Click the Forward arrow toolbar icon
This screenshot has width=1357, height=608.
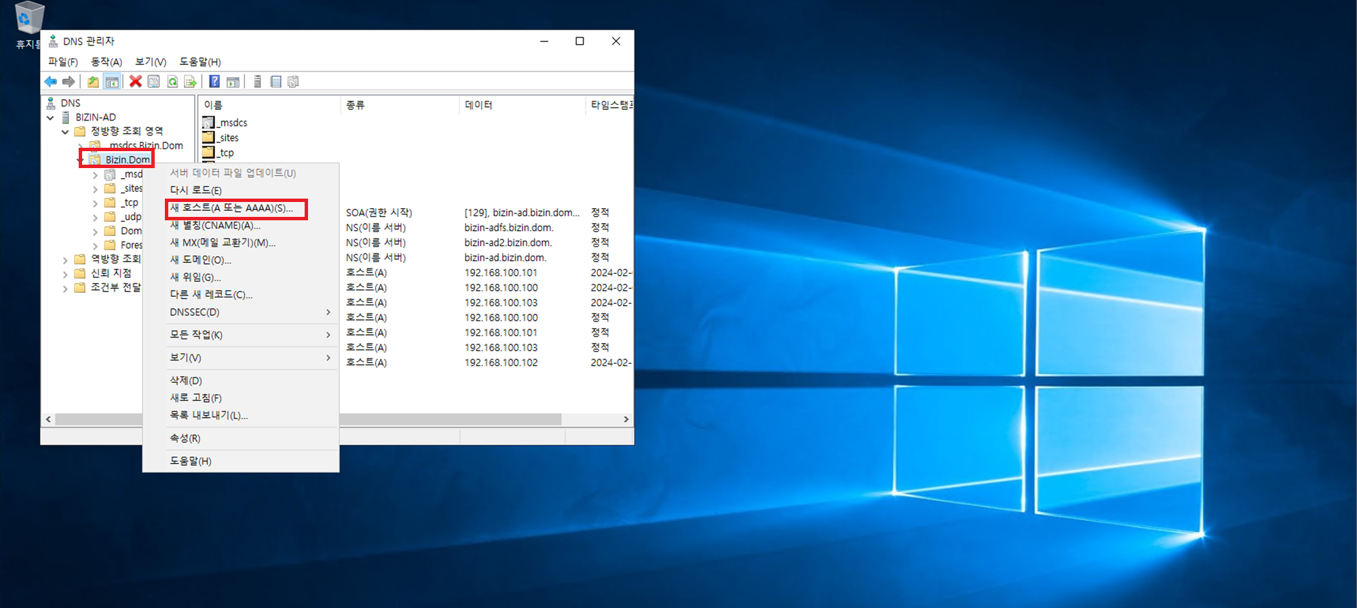click(69, 82)
